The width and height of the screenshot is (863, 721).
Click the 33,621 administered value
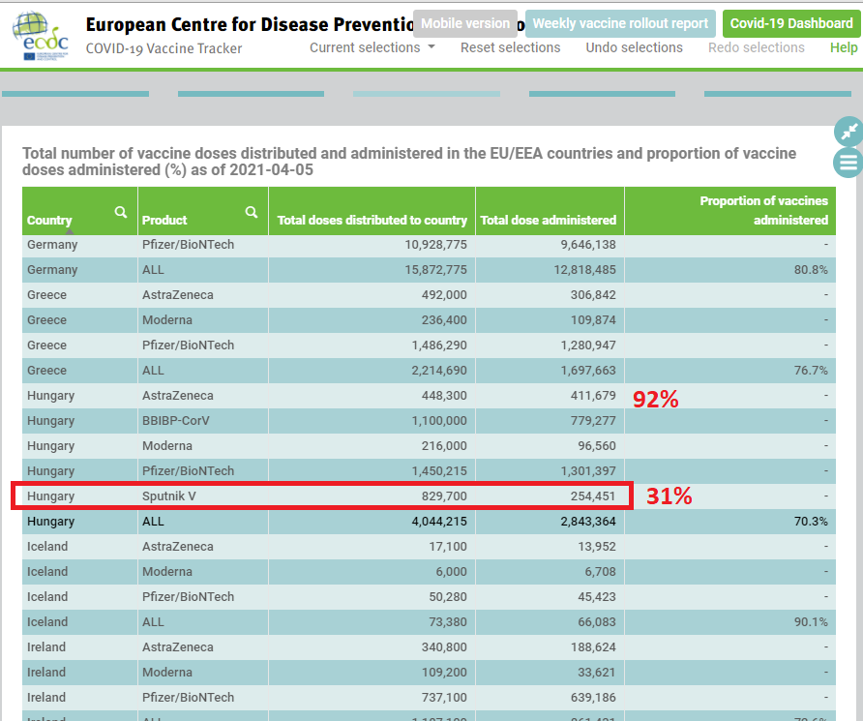point(597,673)
